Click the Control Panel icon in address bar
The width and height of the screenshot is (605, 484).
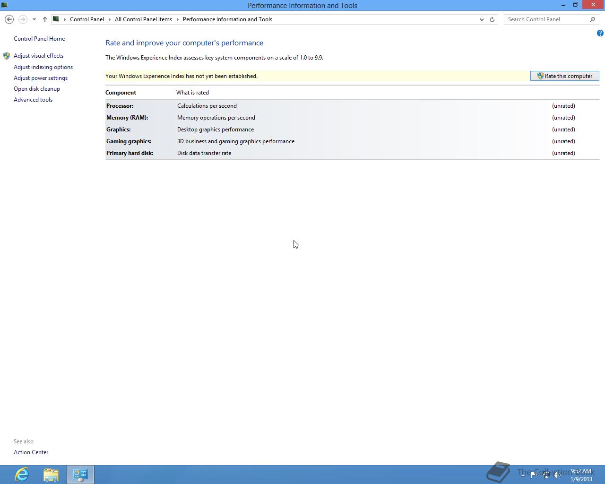56,19
